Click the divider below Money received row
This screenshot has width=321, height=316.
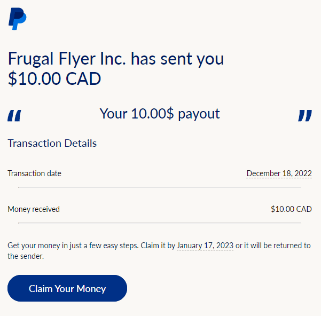160,223
